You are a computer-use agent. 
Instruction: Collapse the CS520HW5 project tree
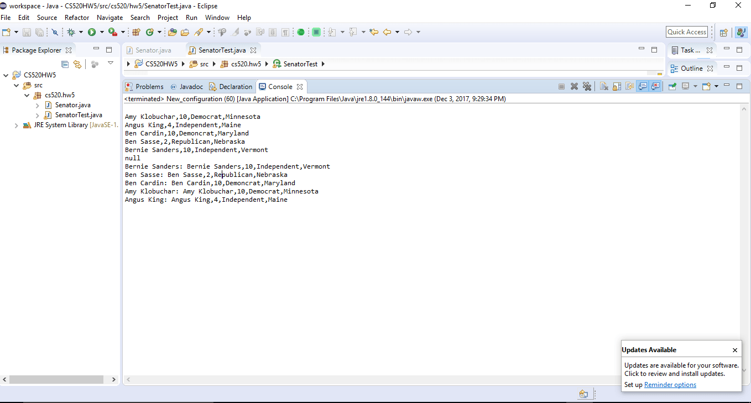coord(6,75)
